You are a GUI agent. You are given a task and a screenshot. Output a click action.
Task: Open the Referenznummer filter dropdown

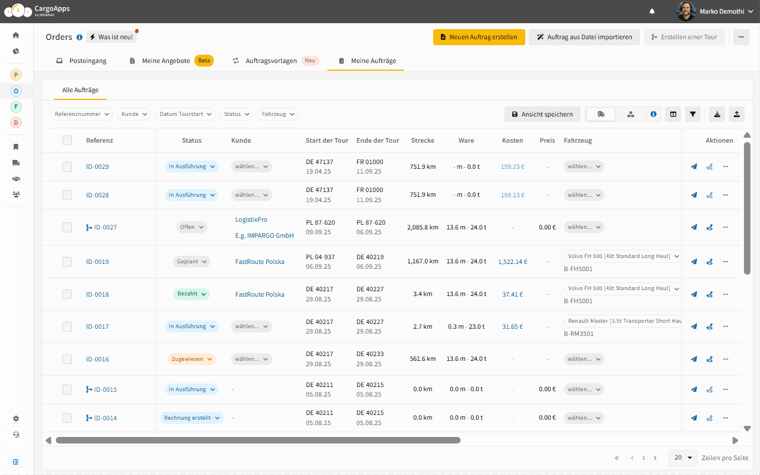(x=81, y=114)
